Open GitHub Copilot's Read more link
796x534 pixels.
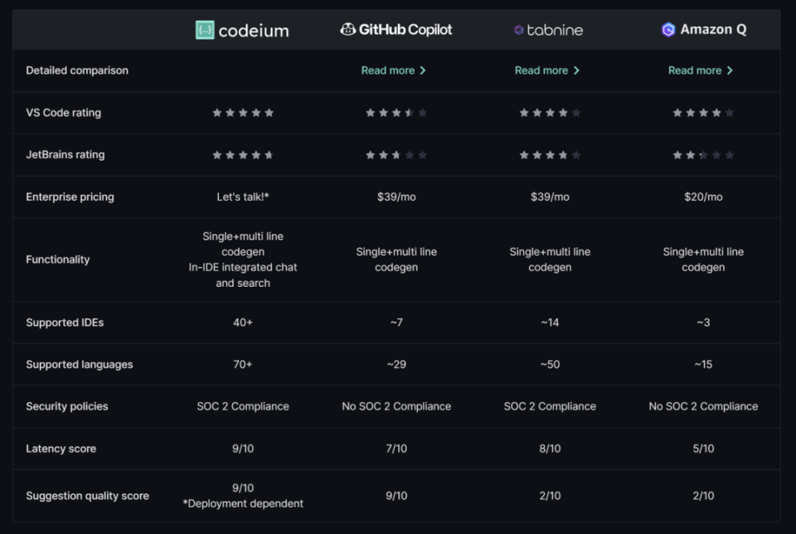coord(387,70)
